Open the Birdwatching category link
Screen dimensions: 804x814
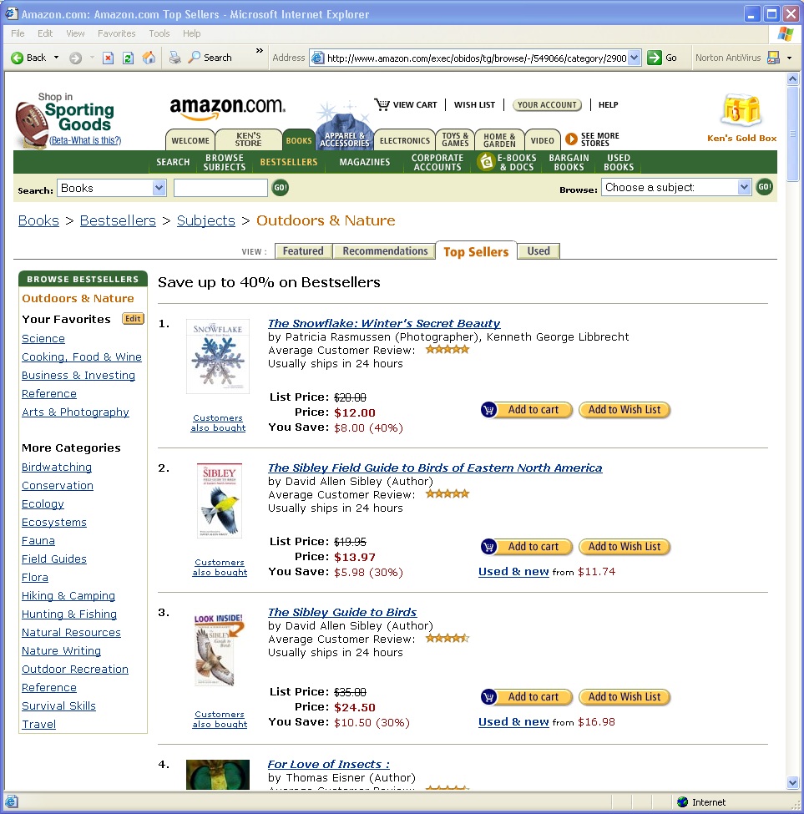tap(57, 468)
